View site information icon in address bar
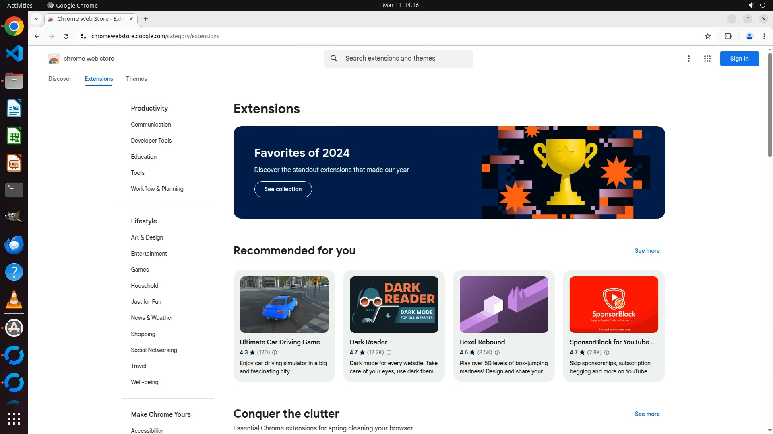 click(x=83, y=36)
